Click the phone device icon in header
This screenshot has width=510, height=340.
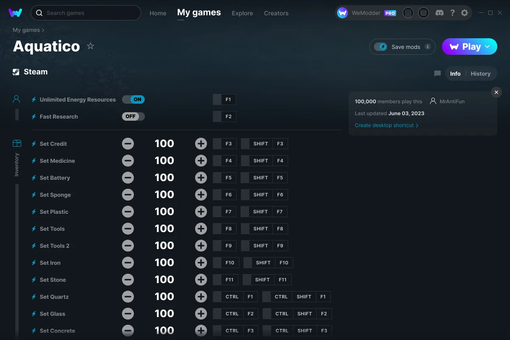(x=408, y=13)
